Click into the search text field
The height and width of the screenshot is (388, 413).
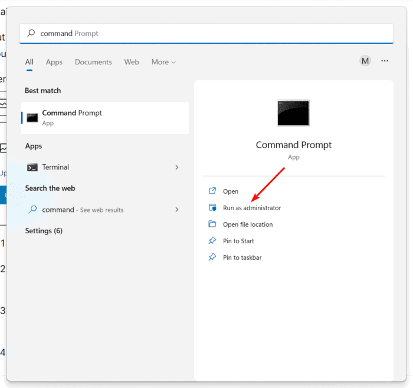pos(206,33)
